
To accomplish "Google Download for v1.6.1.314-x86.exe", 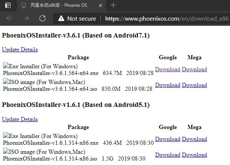I will pos(168,139).
